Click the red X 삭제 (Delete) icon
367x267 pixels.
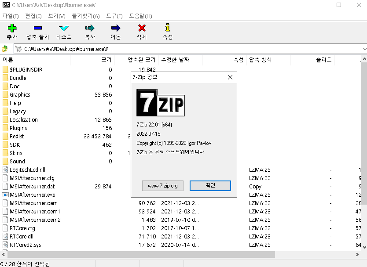tap(142, 28)
